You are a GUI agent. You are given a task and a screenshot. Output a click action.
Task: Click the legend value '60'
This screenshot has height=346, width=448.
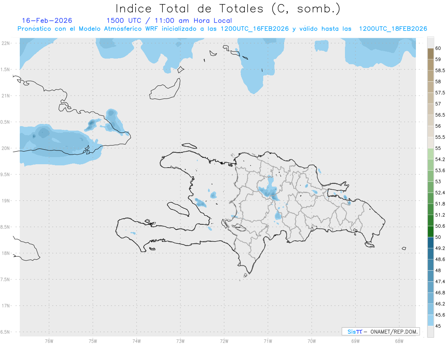pyautogui.click(x=439, y=48)
